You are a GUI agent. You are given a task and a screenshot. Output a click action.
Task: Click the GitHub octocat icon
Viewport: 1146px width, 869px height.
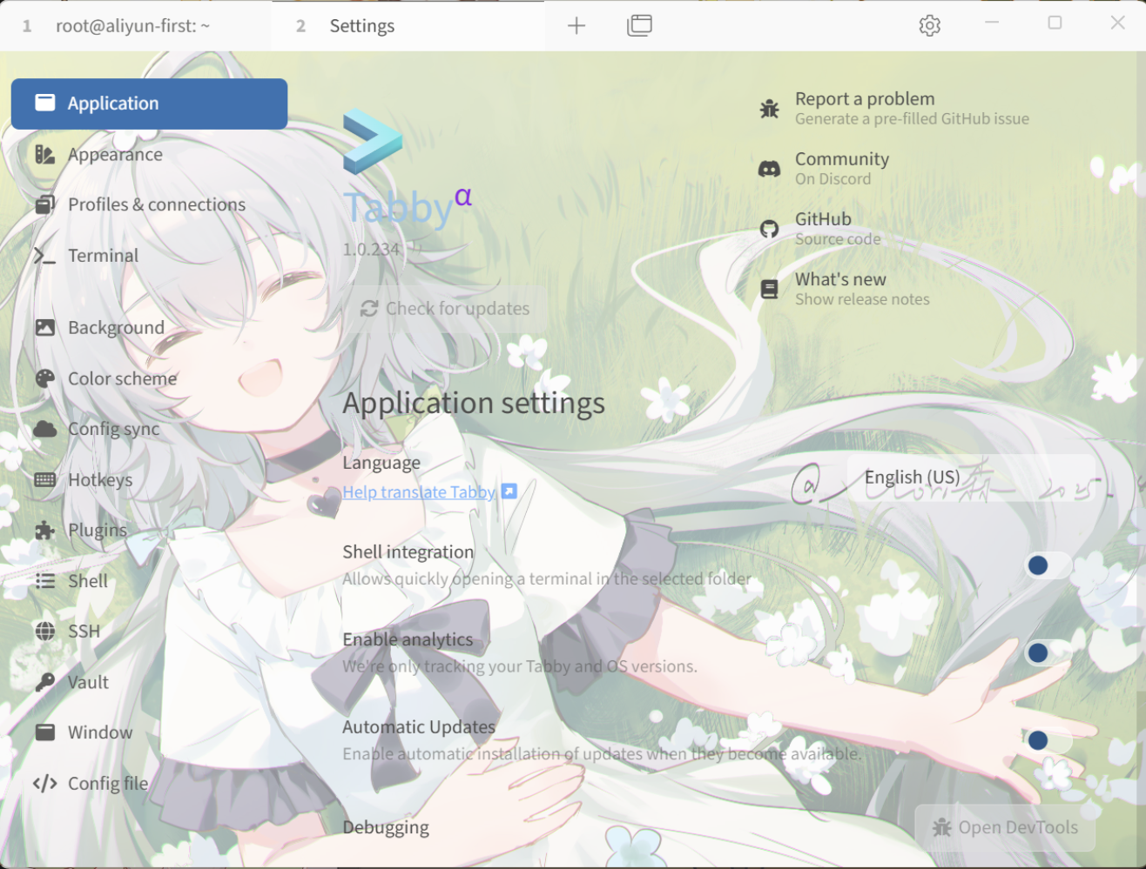tap(769, 229)
